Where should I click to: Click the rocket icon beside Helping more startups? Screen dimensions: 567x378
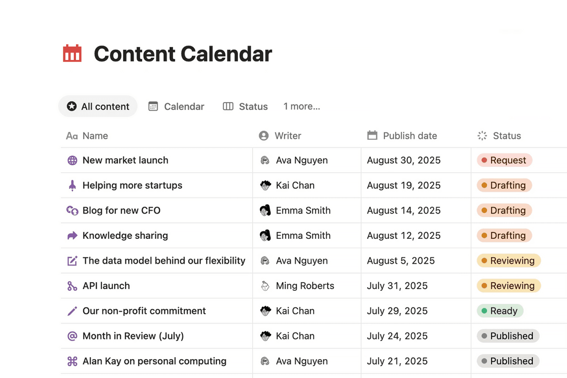click(x=72, y=185)
